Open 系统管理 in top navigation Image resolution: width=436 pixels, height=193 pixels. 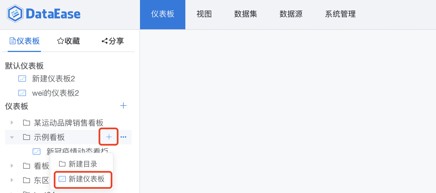[x=340, y=14]
